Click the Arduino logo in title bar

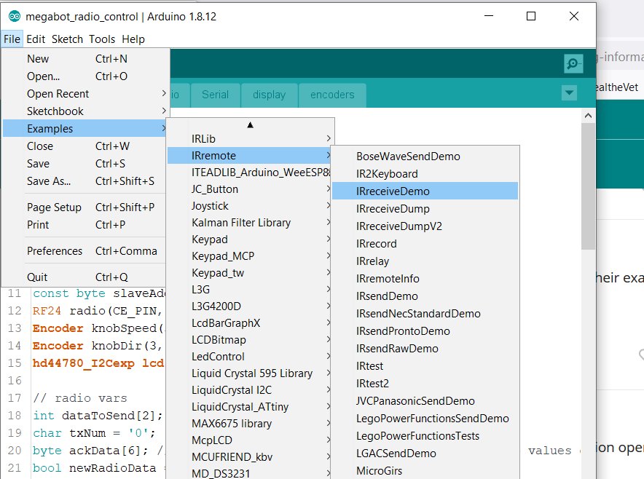coord(14,16)
